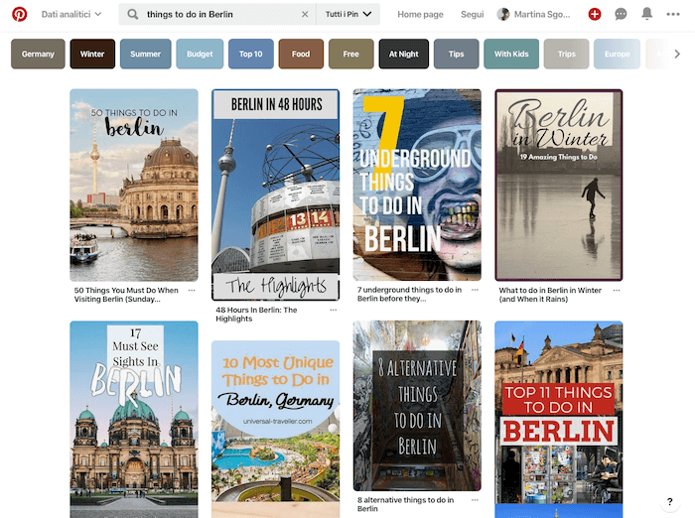Select the Winter filter chip

(x=92, y=54)
